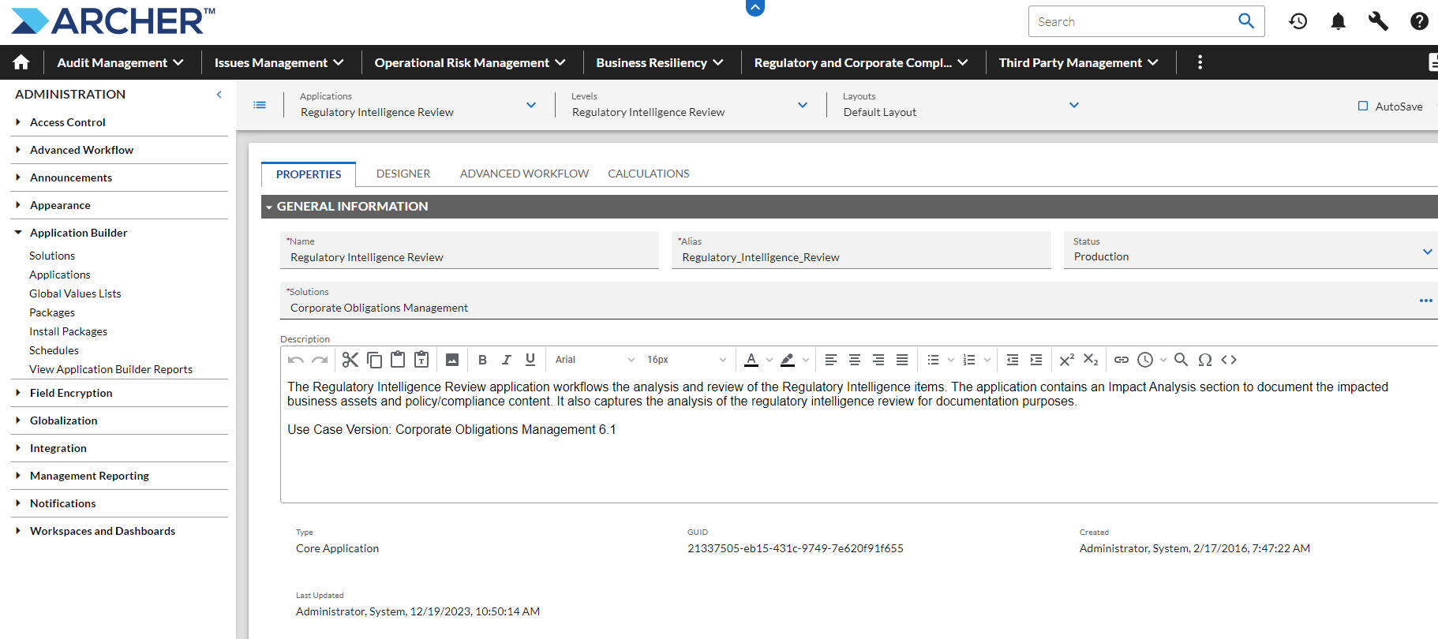
Task: Insert a numbered list
Action: pyautogui.click(x=969, y=360)
